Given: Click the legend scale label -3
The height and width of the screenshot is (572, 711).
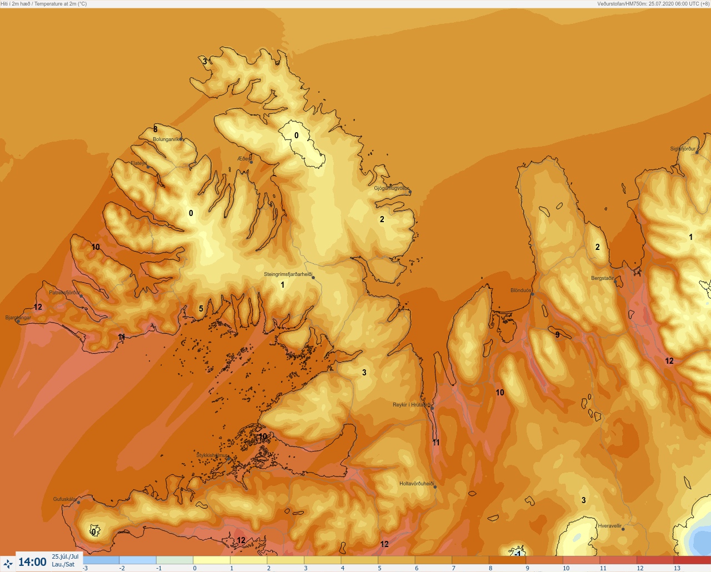Looking at the screenshot, I should pyautogui.click(x=85, y=568).
